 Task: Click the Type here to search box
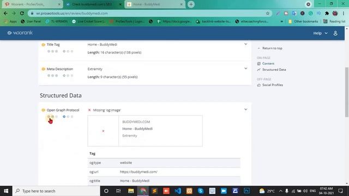click(56, 191)
